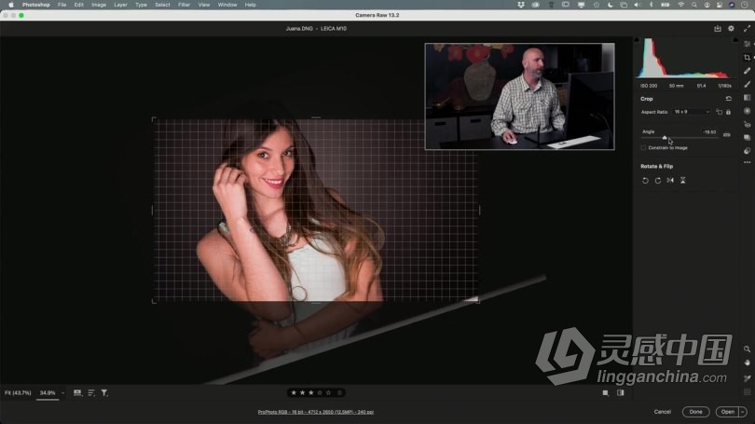Open workflow options ProPhoto RGB link
This screenshot has width=755, height=424.
(x=316, y=411)
